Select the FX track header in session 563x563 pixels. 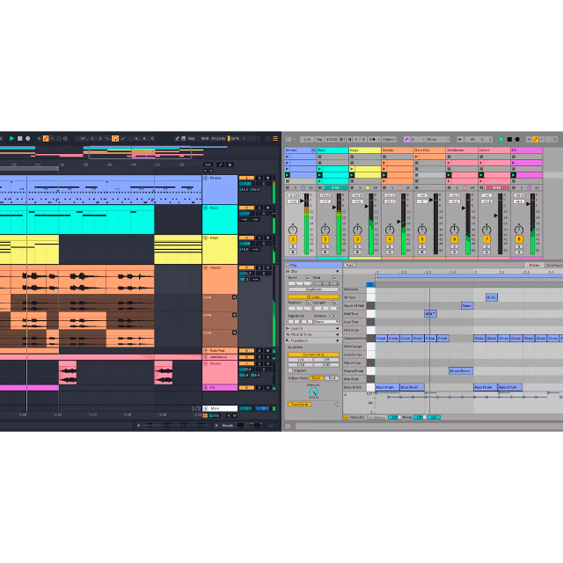pos(526,150)
